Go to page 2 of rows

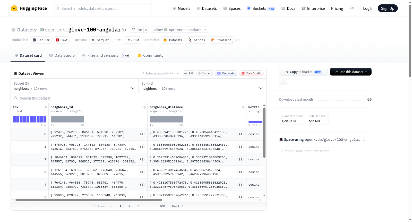(x=129, y=206)
